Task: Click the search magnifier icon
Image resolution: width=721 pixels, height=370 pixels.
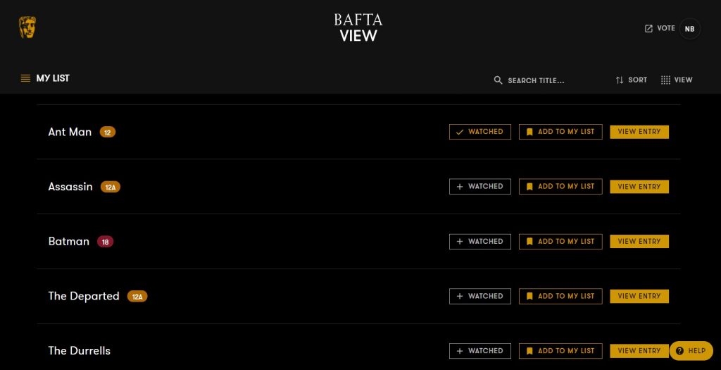Action: click(x=498, y=80)
